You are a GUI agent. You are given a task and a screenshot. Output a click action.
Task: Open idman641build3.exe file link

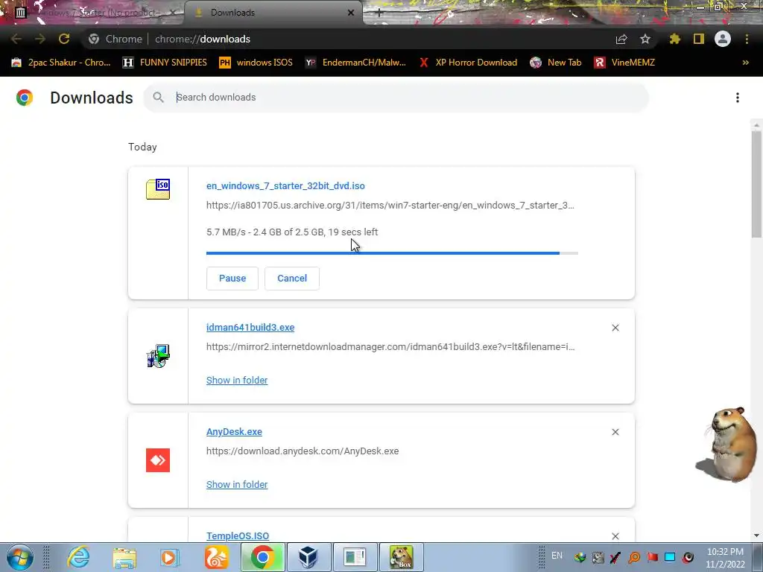pos(250,328)
